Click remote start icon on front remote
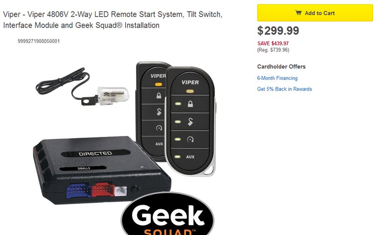Screen dimensions: 373x235 click(190, 139)
